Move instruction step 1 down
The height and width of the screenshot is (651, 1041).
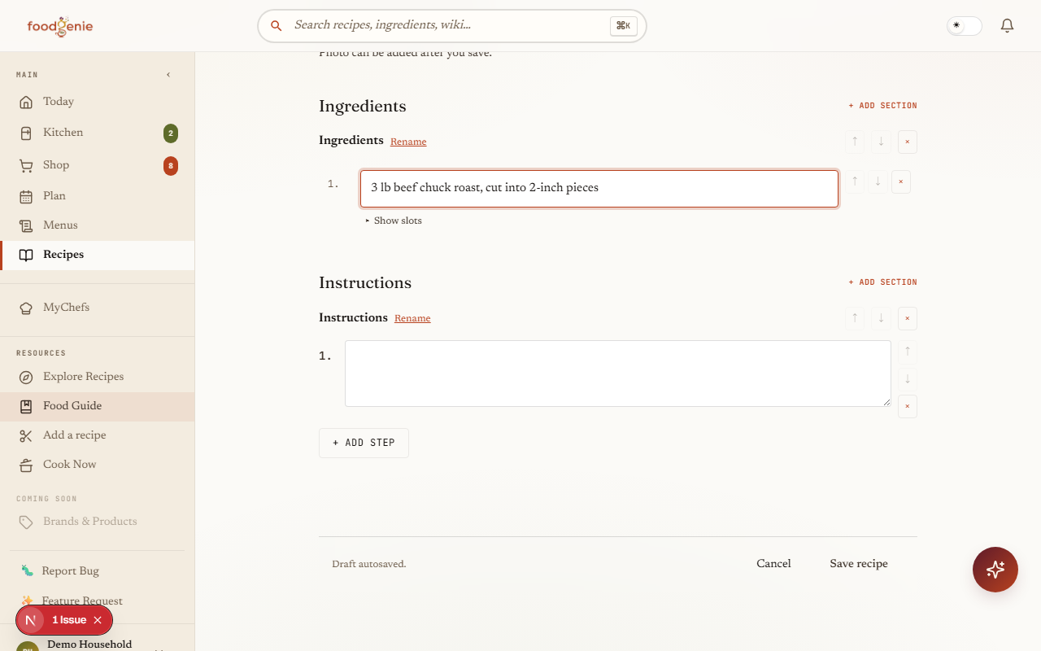[908, 379]
